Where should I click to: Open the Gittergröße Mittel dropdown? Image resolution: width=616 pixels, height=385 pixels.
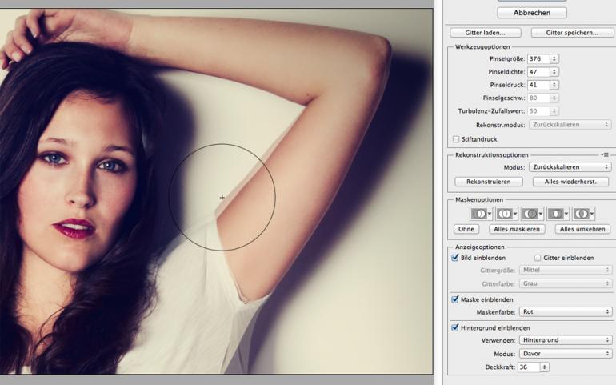coord(566,270)
